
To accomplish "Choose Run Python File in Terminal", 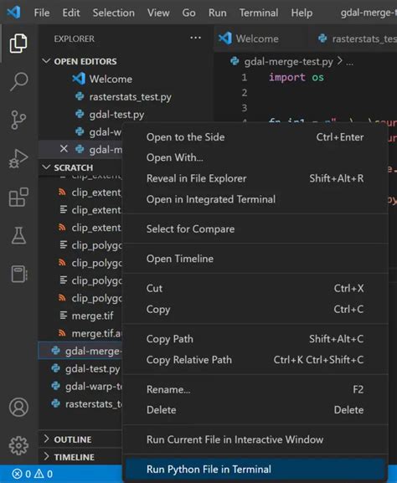I will (255, 469).
